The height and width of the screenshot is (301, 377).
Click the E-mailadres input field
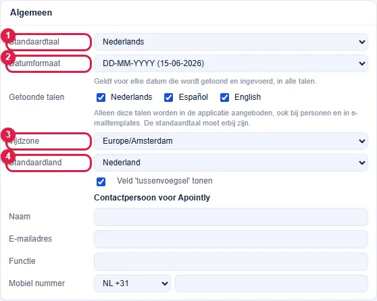pos(231,240)
